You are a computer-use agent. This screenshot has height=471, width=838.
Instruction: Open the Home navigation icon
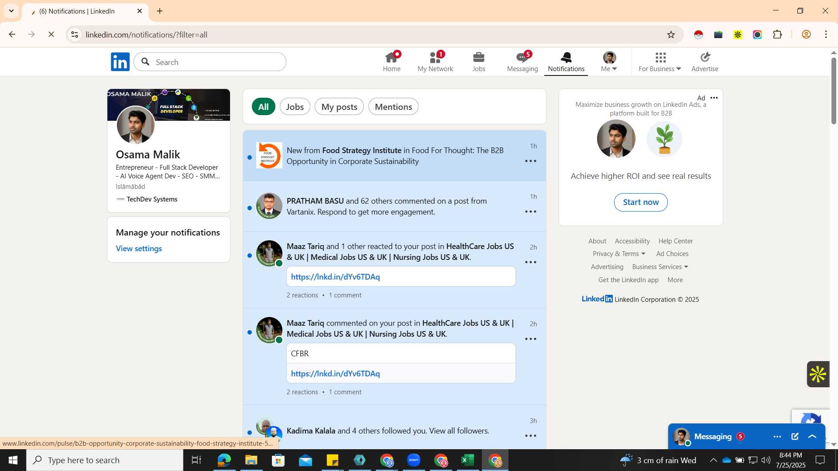click(392, 62)
